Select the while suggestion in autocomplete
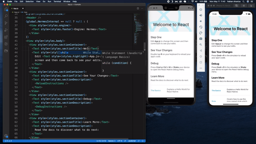This screenshot has height=144, width=256. 79,52
